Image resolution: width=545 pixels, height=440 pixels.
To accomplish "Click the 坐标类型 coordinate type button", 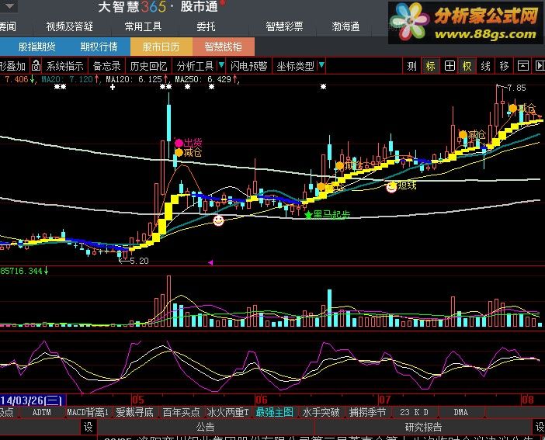I will pos(295,66).
